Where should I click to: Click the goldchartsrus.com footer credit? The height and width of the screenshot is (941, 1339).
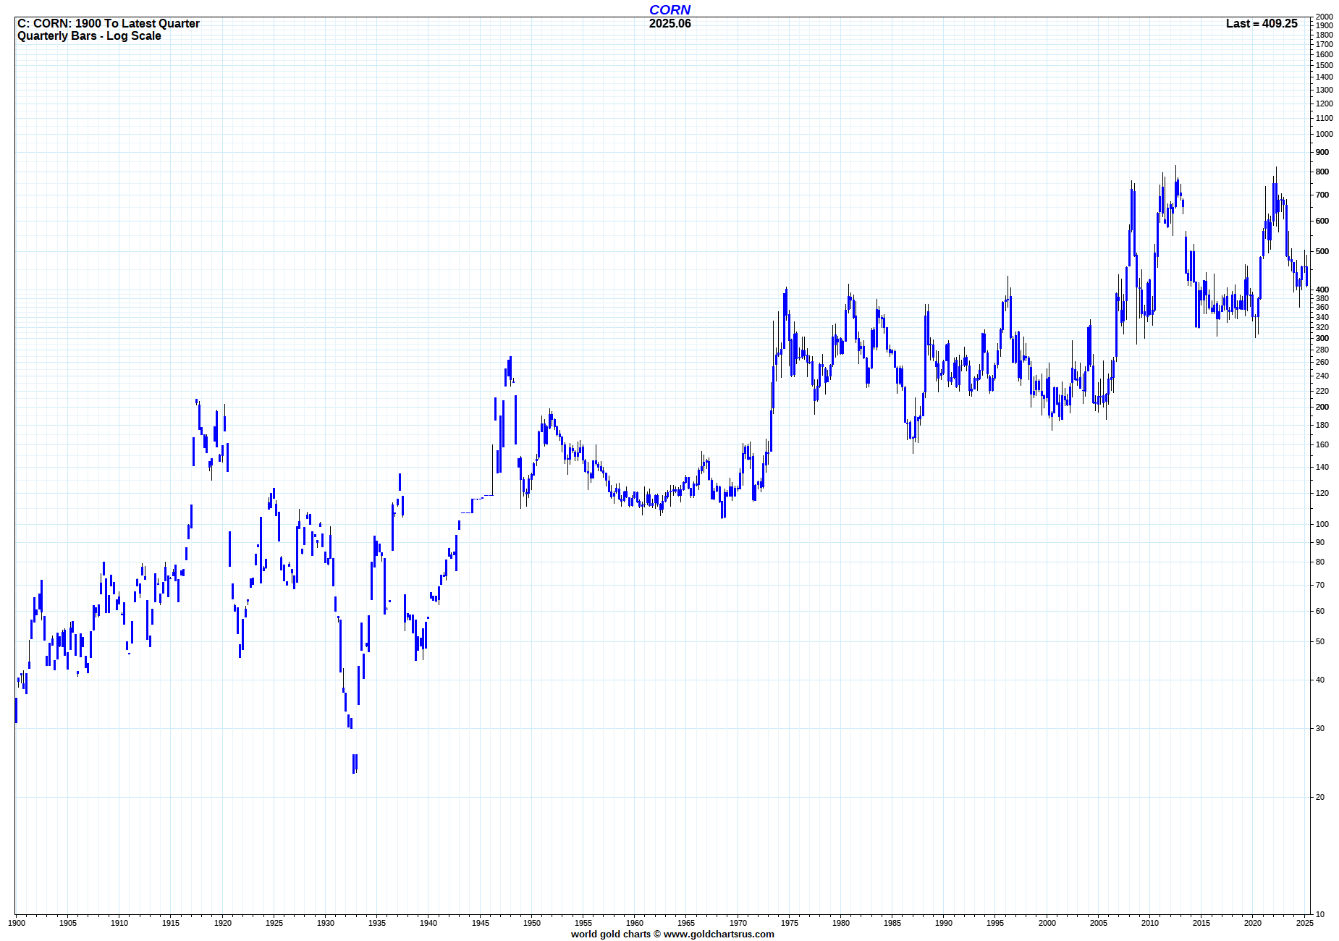click(x=672, y=934)
